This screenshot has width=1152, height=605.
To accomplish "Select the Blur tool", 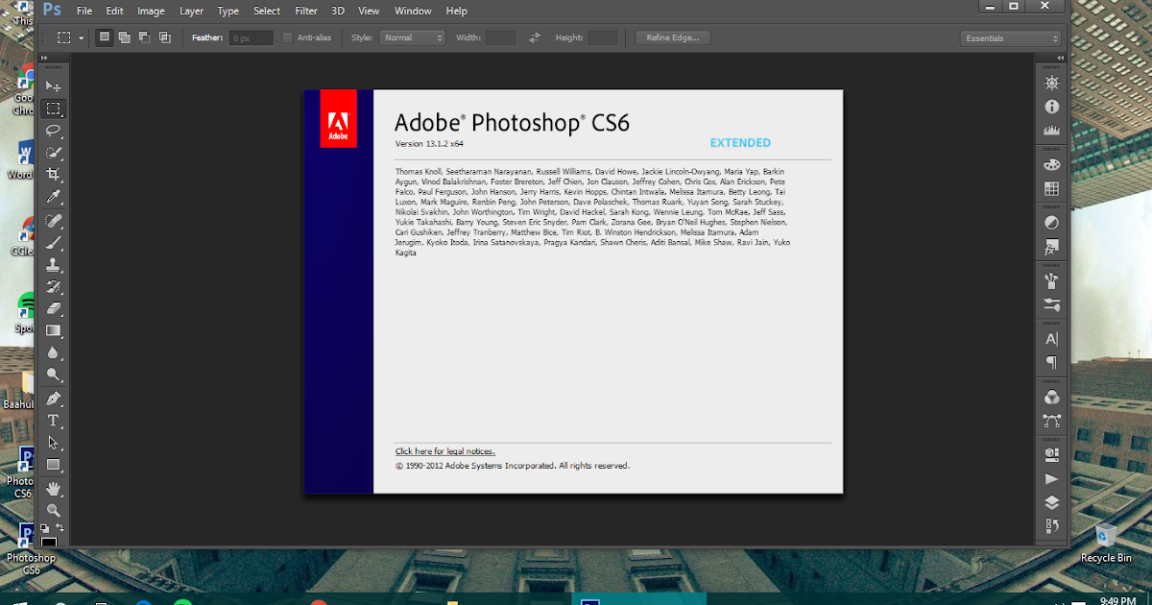I will [x=54, y=353].
